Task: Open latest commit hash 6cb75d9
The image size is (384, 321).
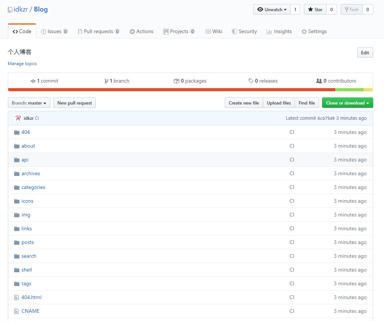Action: pos(326,118)
